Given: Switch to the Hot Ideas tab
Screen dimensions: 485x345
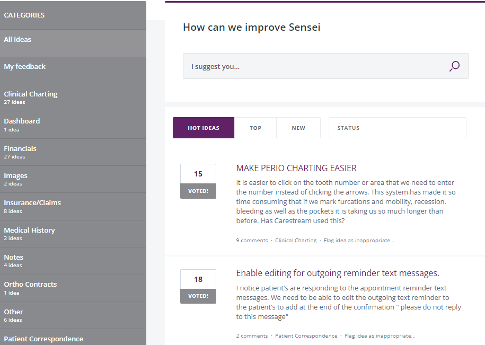Looking at the screenshot, I should coord(204,128).
